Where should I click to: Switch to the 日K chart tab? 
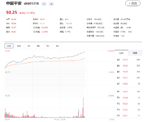tap(29, 46)
